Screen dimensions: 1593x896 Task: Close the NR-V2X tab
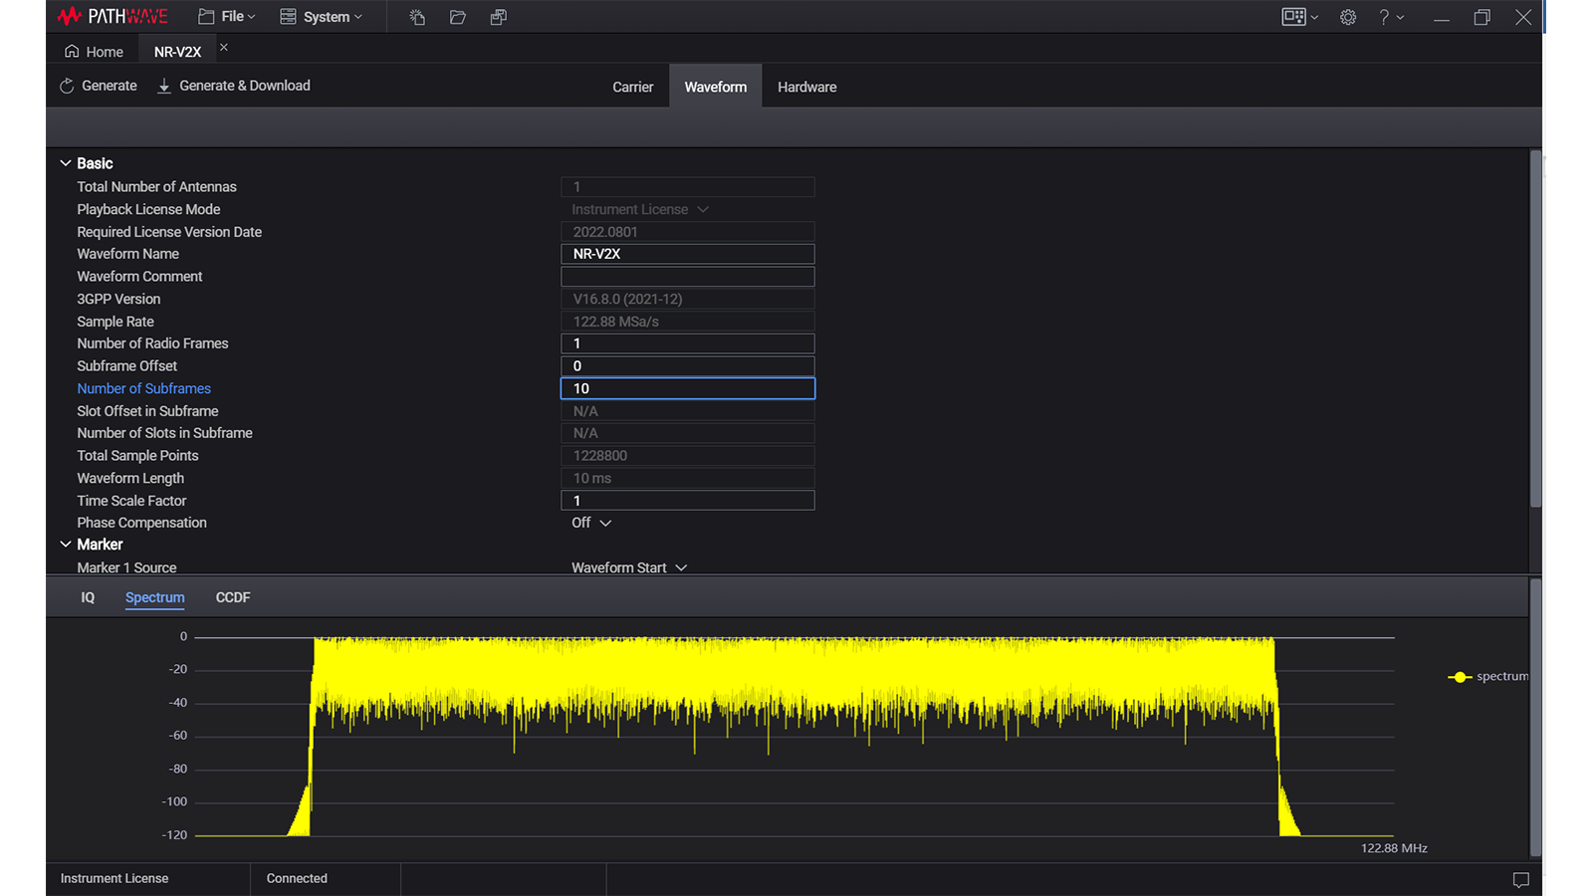pos(224,48)
